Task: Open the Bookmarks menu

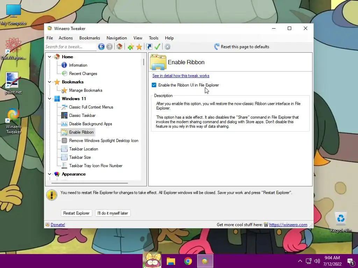Action: tap(89, 38)
